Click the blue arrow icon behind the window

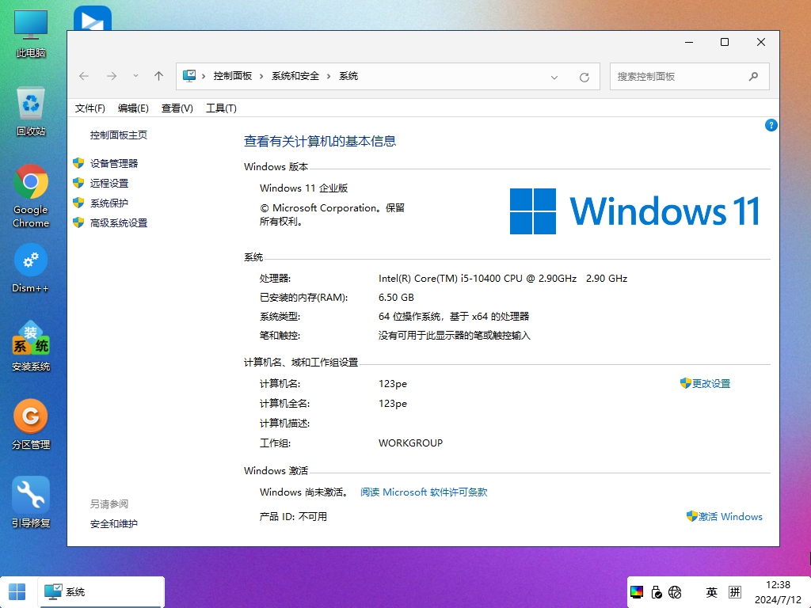[93, 19]
